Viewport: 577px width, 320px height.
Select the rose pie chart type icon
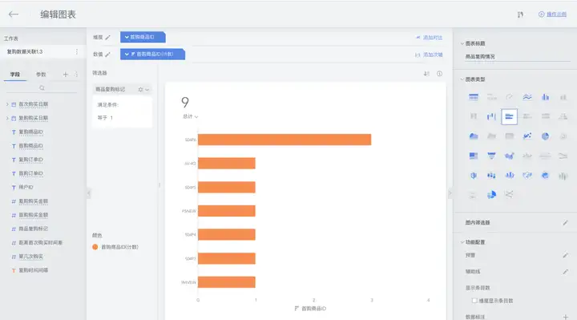[491, 194]
